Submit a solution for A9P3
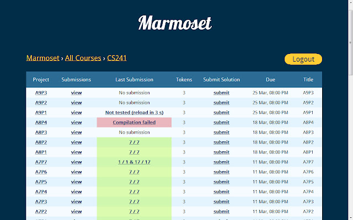The height and width of the screenshot is (220, 353). tap(222, 93)
